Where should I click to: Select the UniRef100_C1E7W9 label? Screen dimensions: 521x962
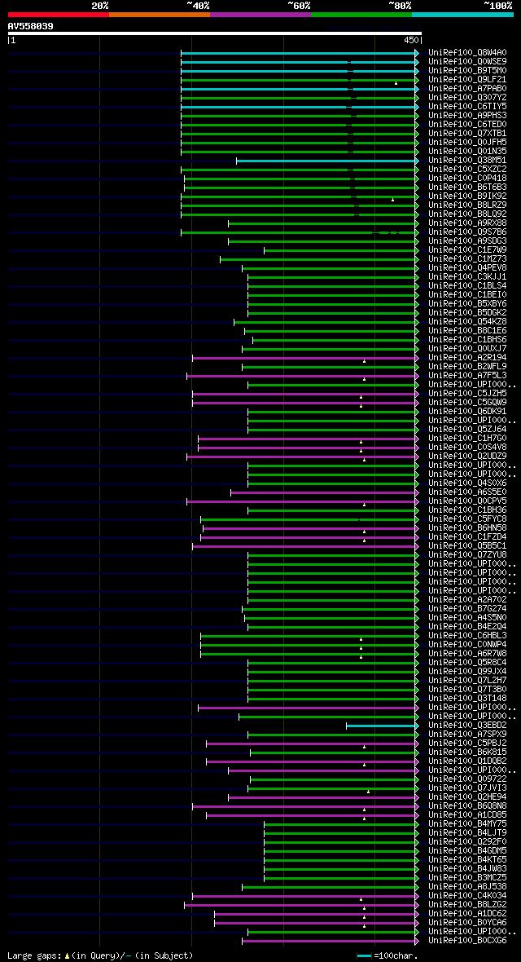pos(467,250)
